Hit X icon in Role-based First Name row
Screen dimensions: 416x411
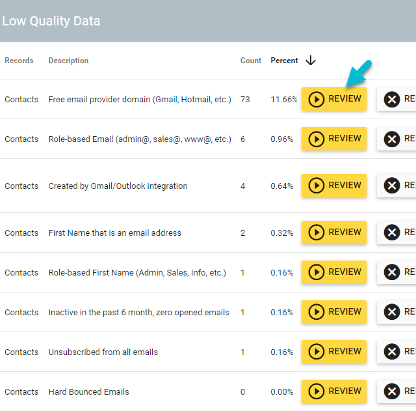click(x=392, y=273)
